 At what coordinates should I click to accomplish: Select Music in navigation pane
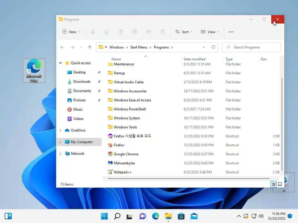pyautogui.click(x=78, y=109)
